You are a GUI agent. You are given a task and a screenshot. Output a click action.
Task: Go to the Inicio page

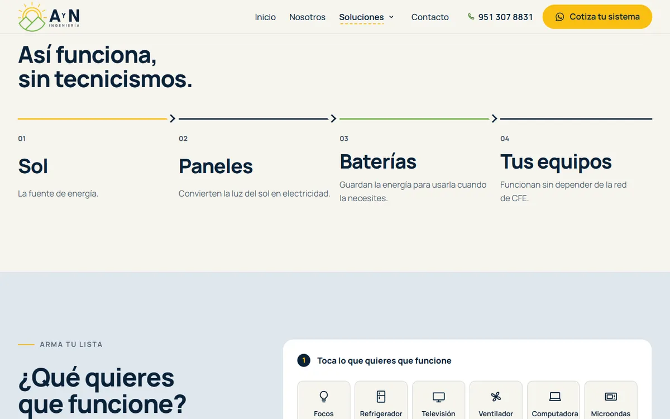coord(265,17)
